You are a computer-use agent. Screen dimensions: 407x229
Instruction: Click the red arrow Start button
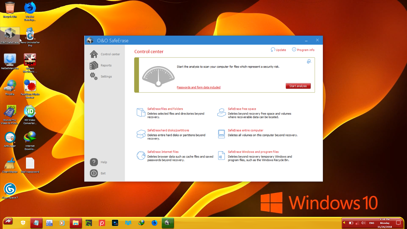[8, 222]
